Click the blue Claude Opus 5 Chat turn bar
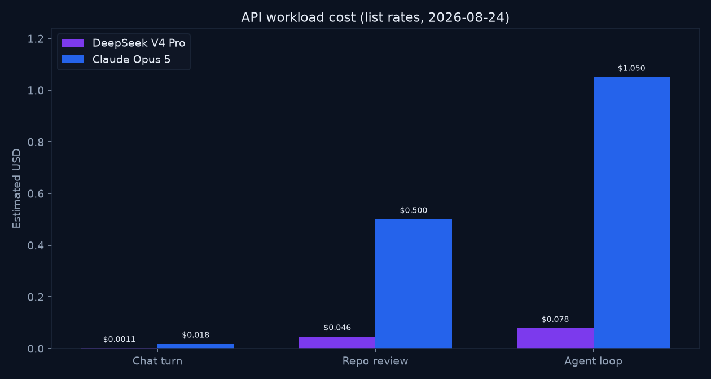This screenshot has width=711, height=379. pyautogui.click(x=196, y=346)
